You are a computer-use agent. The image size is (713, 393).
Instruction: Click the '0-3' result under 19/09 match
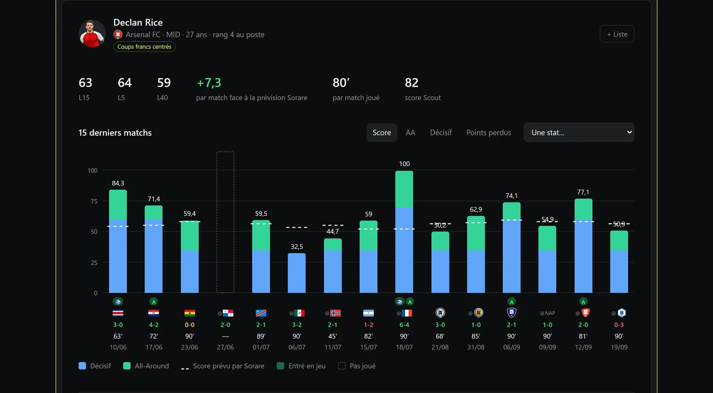(619, 325)
